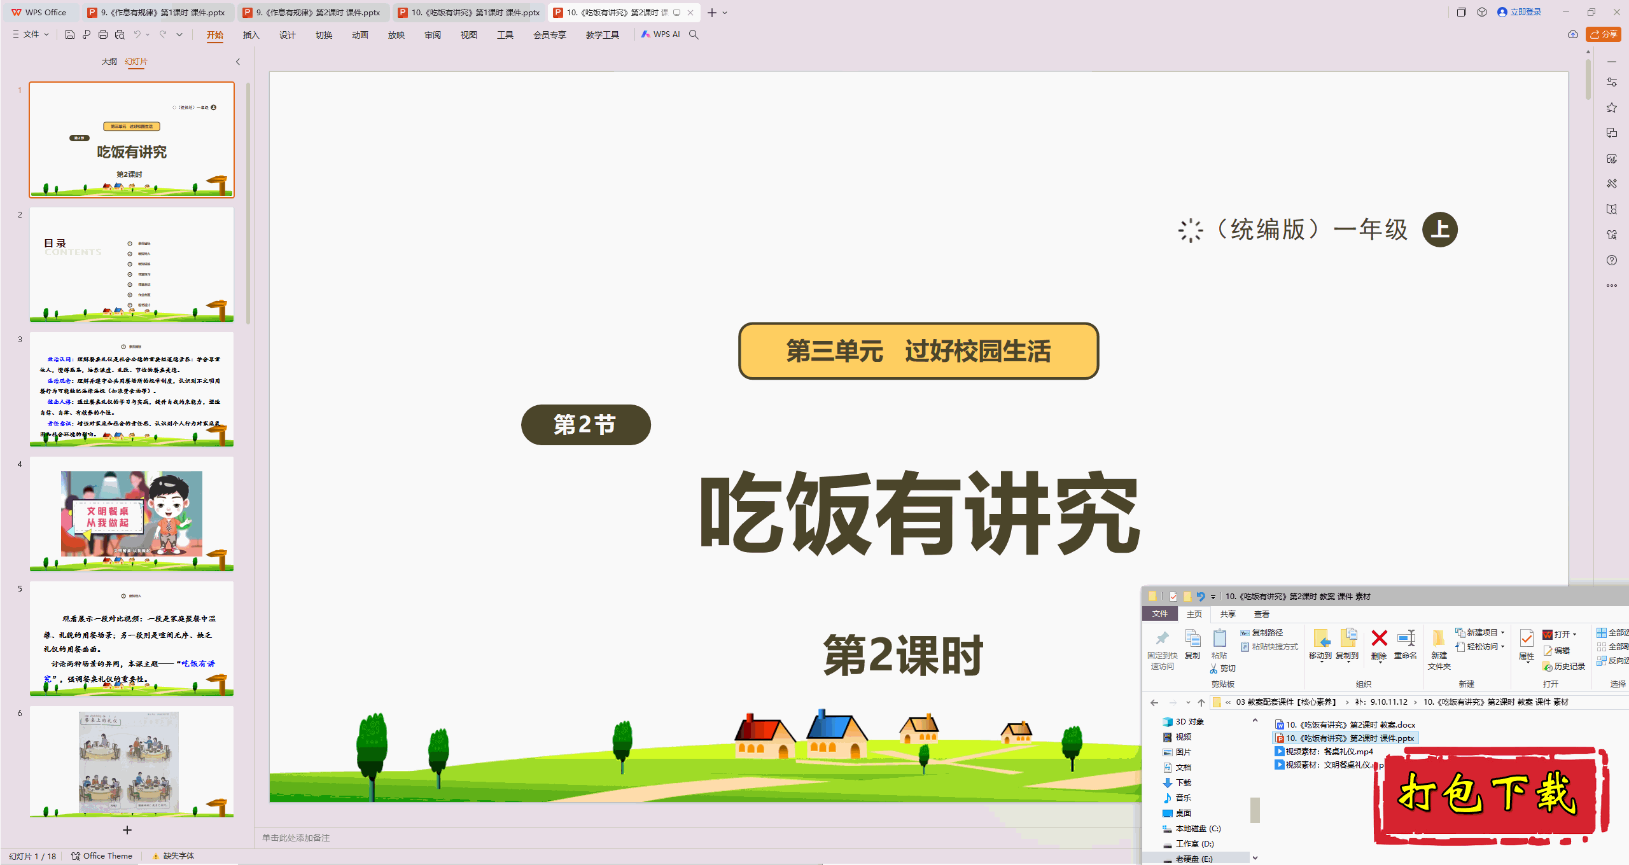Select 本地磁盘 (C:) in Explorer sidebar
Viewport: 1629px width, 865px height.
[1192, 829]
